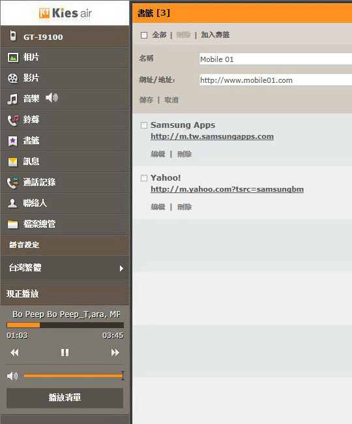352x424 pixels.
Task: Open the 影片 film reel icon
Action: [x=12, y=78]
